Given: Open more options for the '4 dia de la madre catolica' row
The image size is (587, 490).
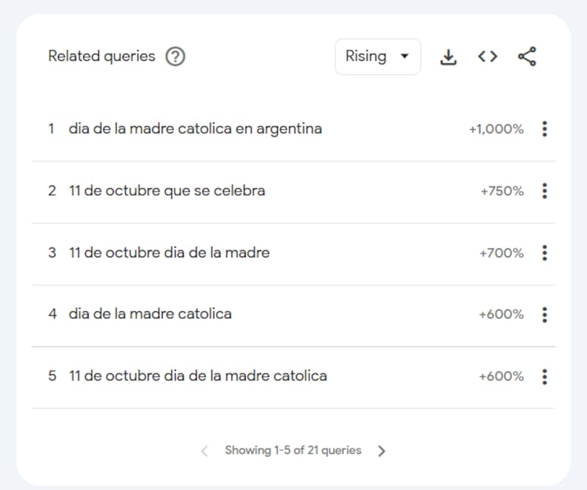Looking at the screenshot, I should coord(544,315).
